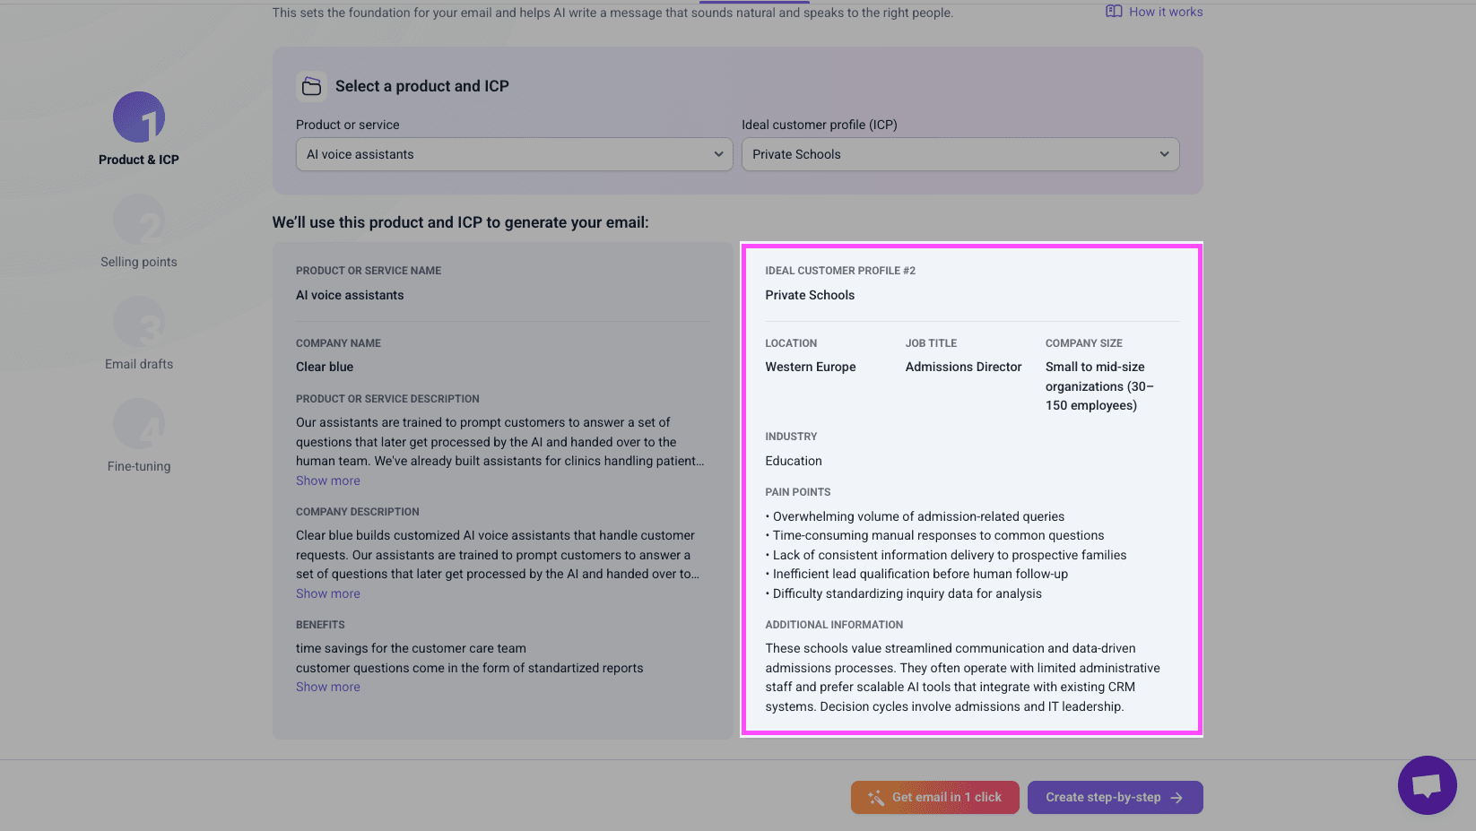Open the How it works link
1476x831 pixels.
(1165, 12)
